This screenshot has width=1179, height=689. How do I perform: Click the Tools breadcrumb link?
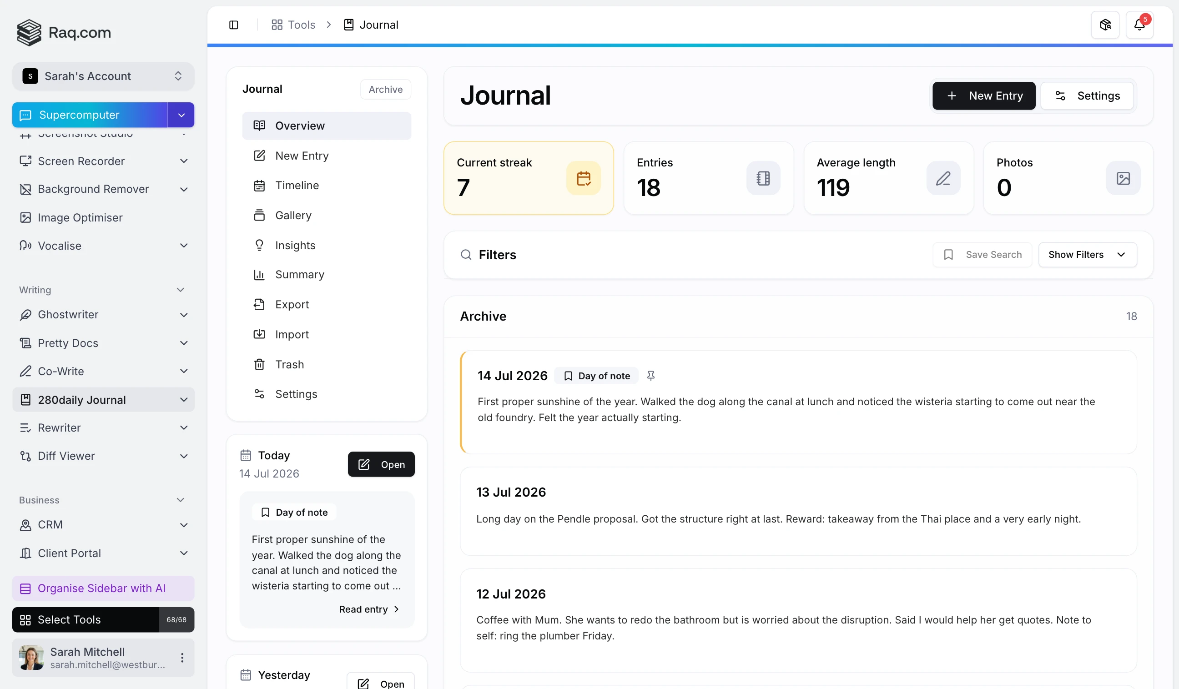[x=293, y=25]
